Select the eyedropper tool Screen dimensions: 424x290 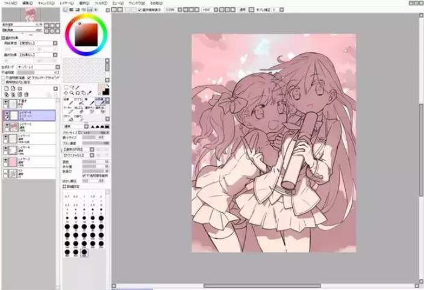tap(89, 93)
